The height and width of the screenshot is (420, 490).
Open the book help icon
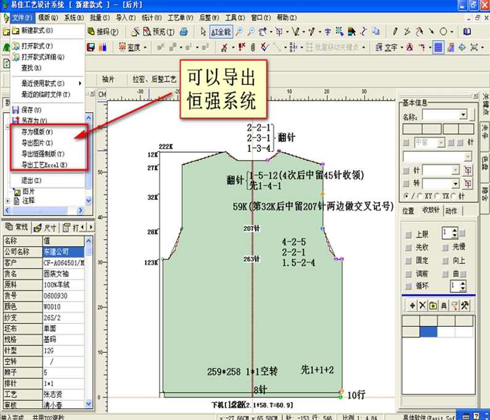pos(467,31)
